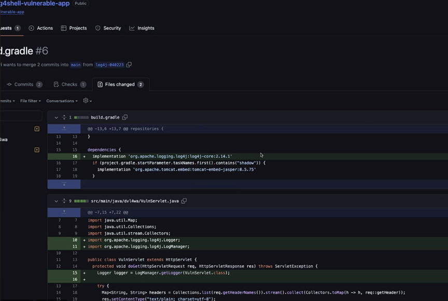Collapse the build.gradle file diff

(x=57, y=117)
